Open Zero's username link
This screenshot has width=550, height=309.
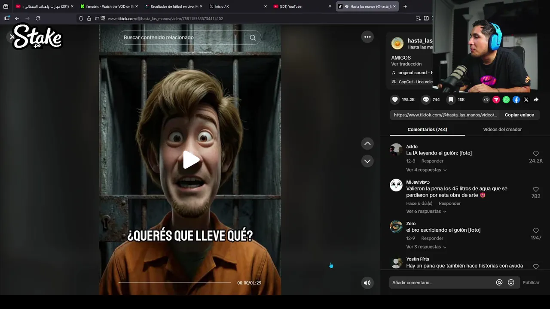click(411, 224)
